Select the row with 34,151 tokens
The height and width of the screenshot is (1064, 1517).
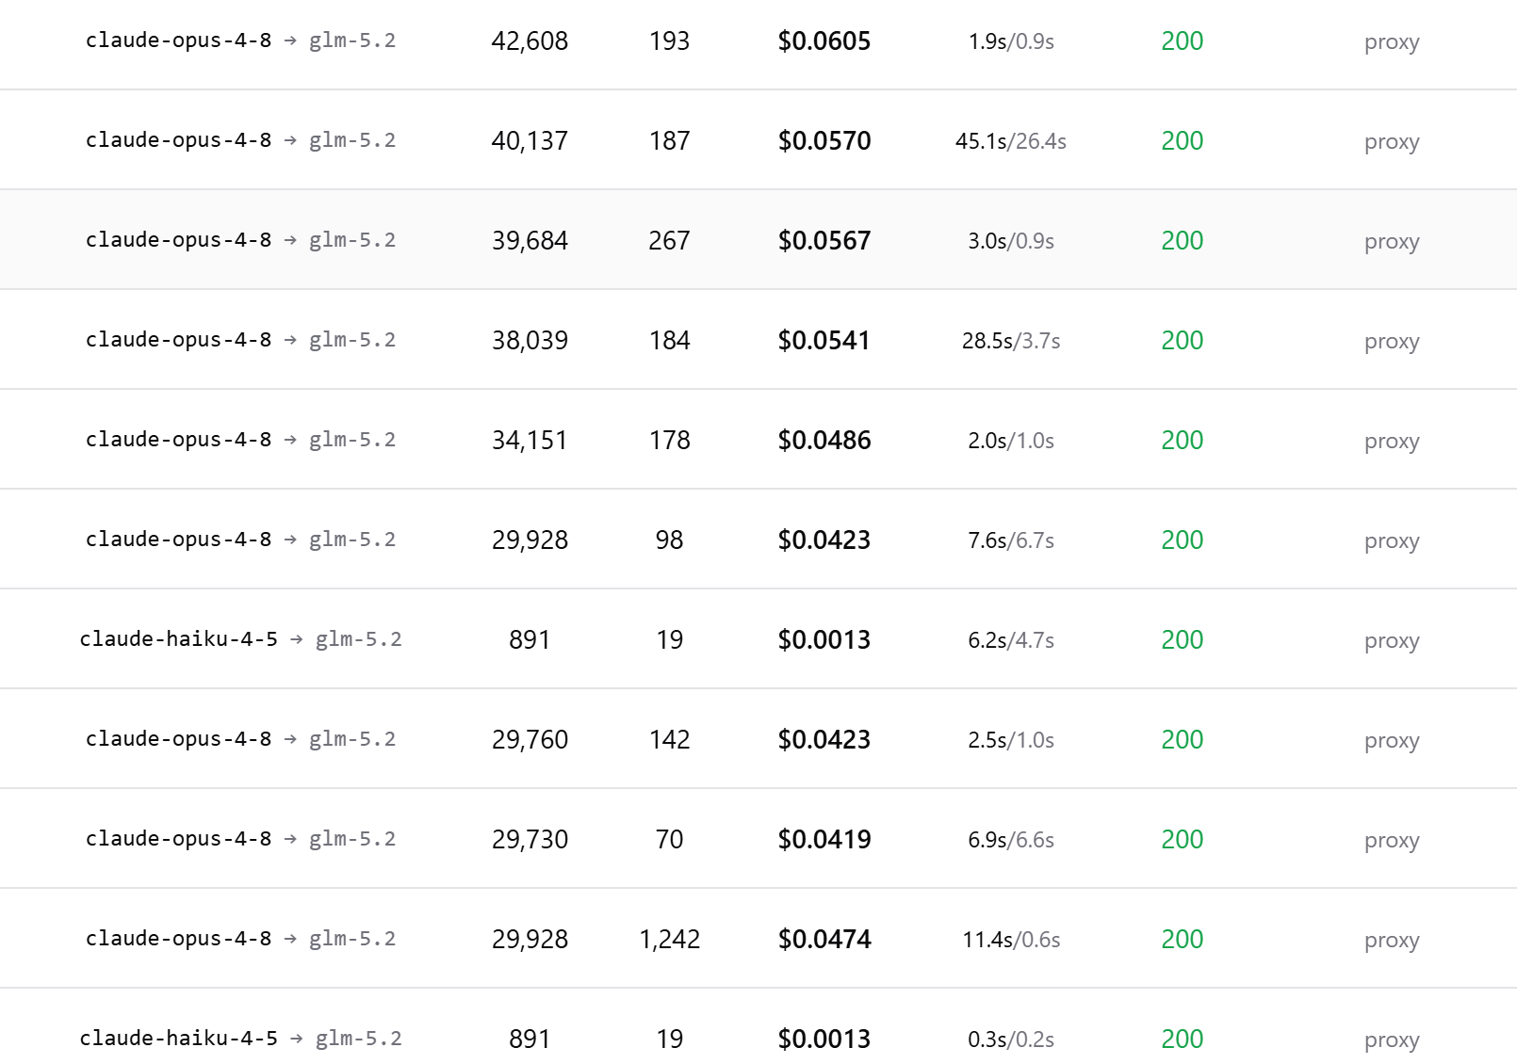758,440
